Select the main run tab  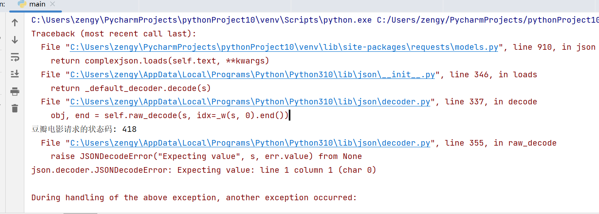tap(36, 5)
